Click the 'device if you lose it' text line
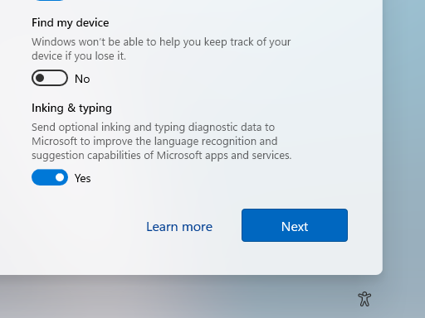425x318 pixels. pos(79,56)
